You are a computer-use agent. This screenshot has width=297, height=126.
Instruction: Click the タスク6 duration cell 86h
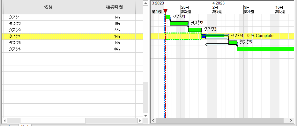pos(117,49)
